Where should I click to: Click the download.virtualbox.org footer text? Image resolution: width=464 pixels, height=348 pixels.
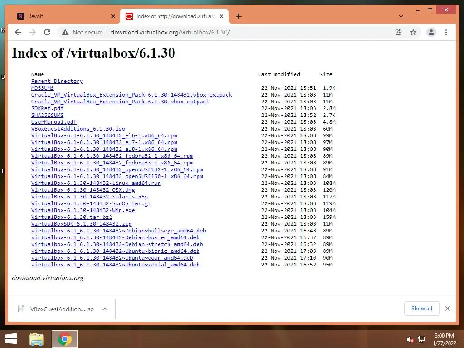(48, 278)
